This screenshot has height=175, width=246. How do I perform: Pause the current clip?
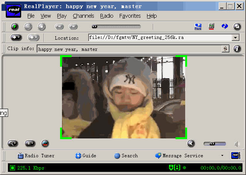click(x=28, y=27)
